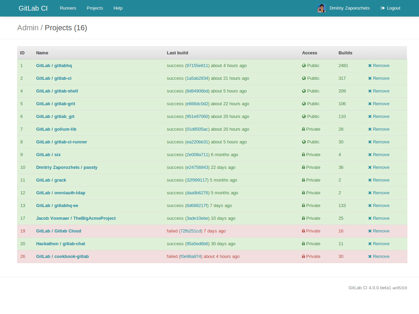
Task: Open the ae95319 revision link in footer
Action: (399, 288)
